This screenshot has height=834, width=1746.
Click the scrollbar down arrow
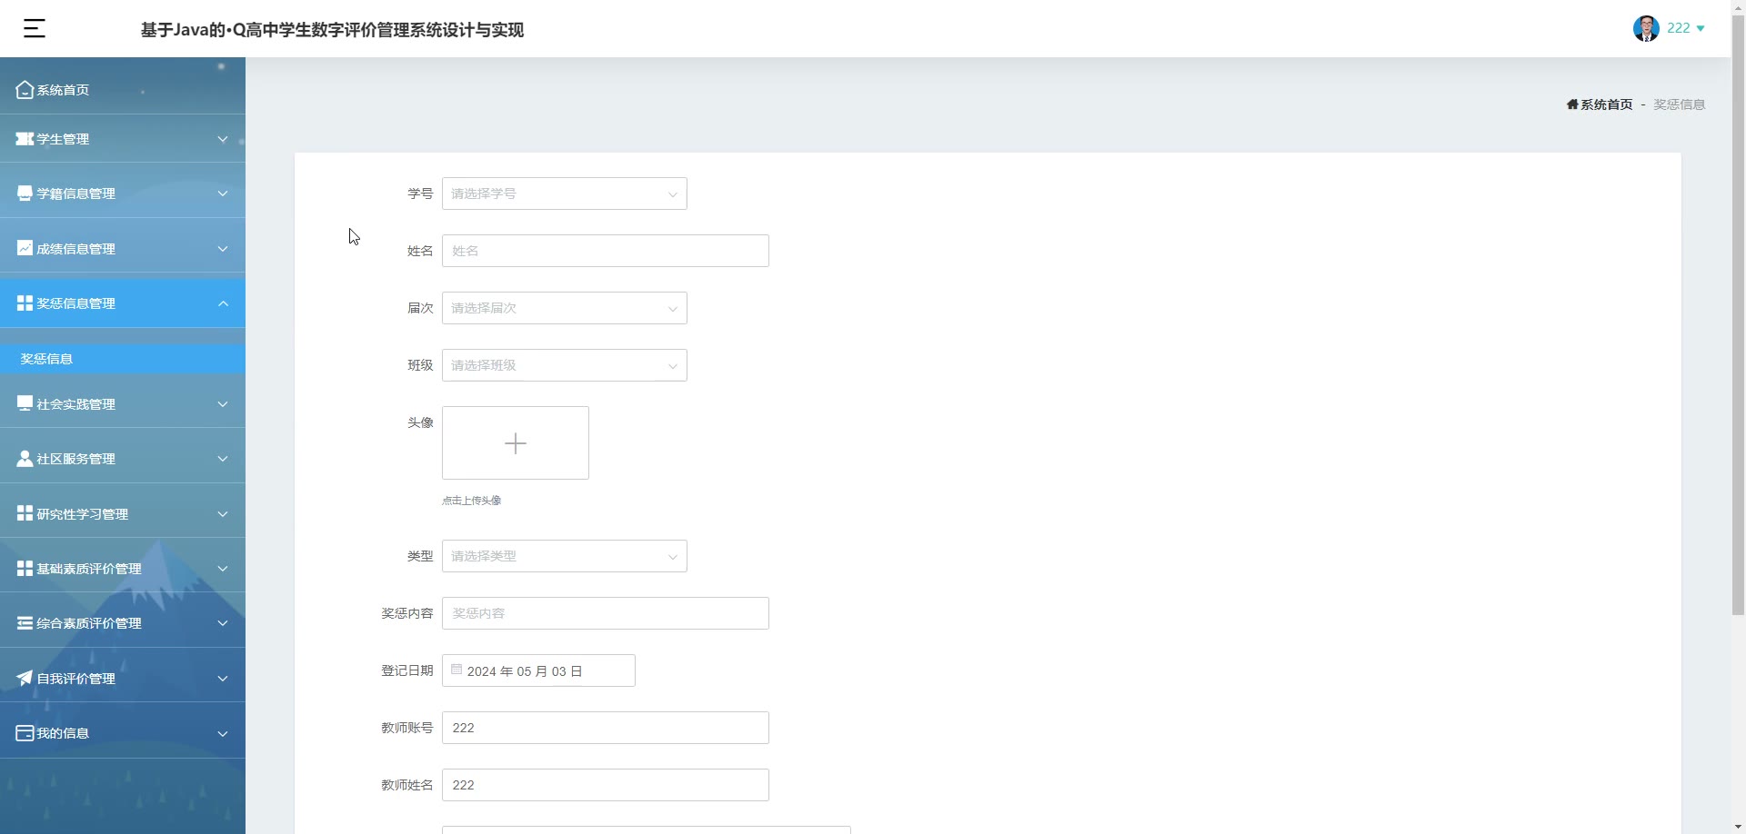(x=1738, y=827)
